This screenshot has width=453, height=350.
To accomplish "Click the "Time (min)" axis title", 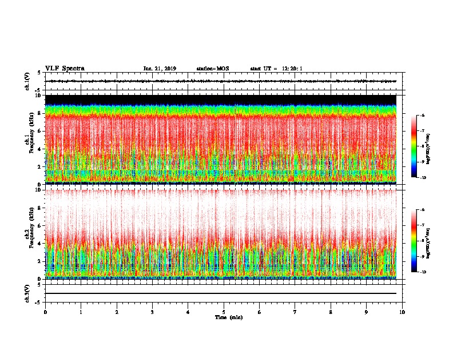I will tap(229, 317).
